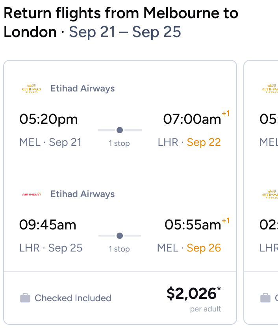
Task: Click the return flight "1 stop" label
Action: coord(119,249)
